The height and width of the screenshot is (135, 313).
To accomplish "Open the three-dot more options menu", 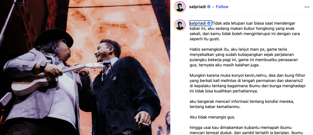I will click(307, 7).
